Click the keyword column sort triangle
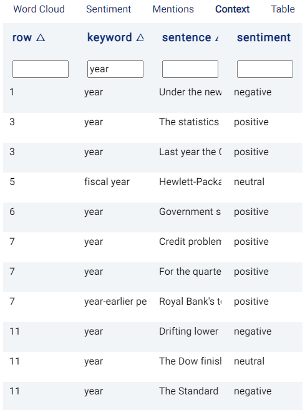 [140, 38]
